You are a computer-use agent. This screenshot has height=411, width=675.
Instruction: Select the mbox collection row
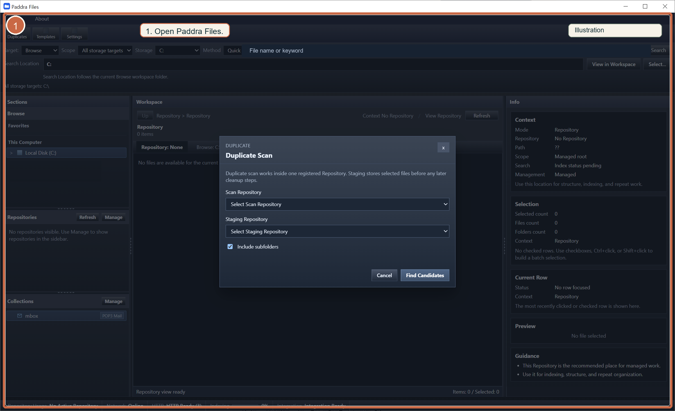[x=67, y=316]
